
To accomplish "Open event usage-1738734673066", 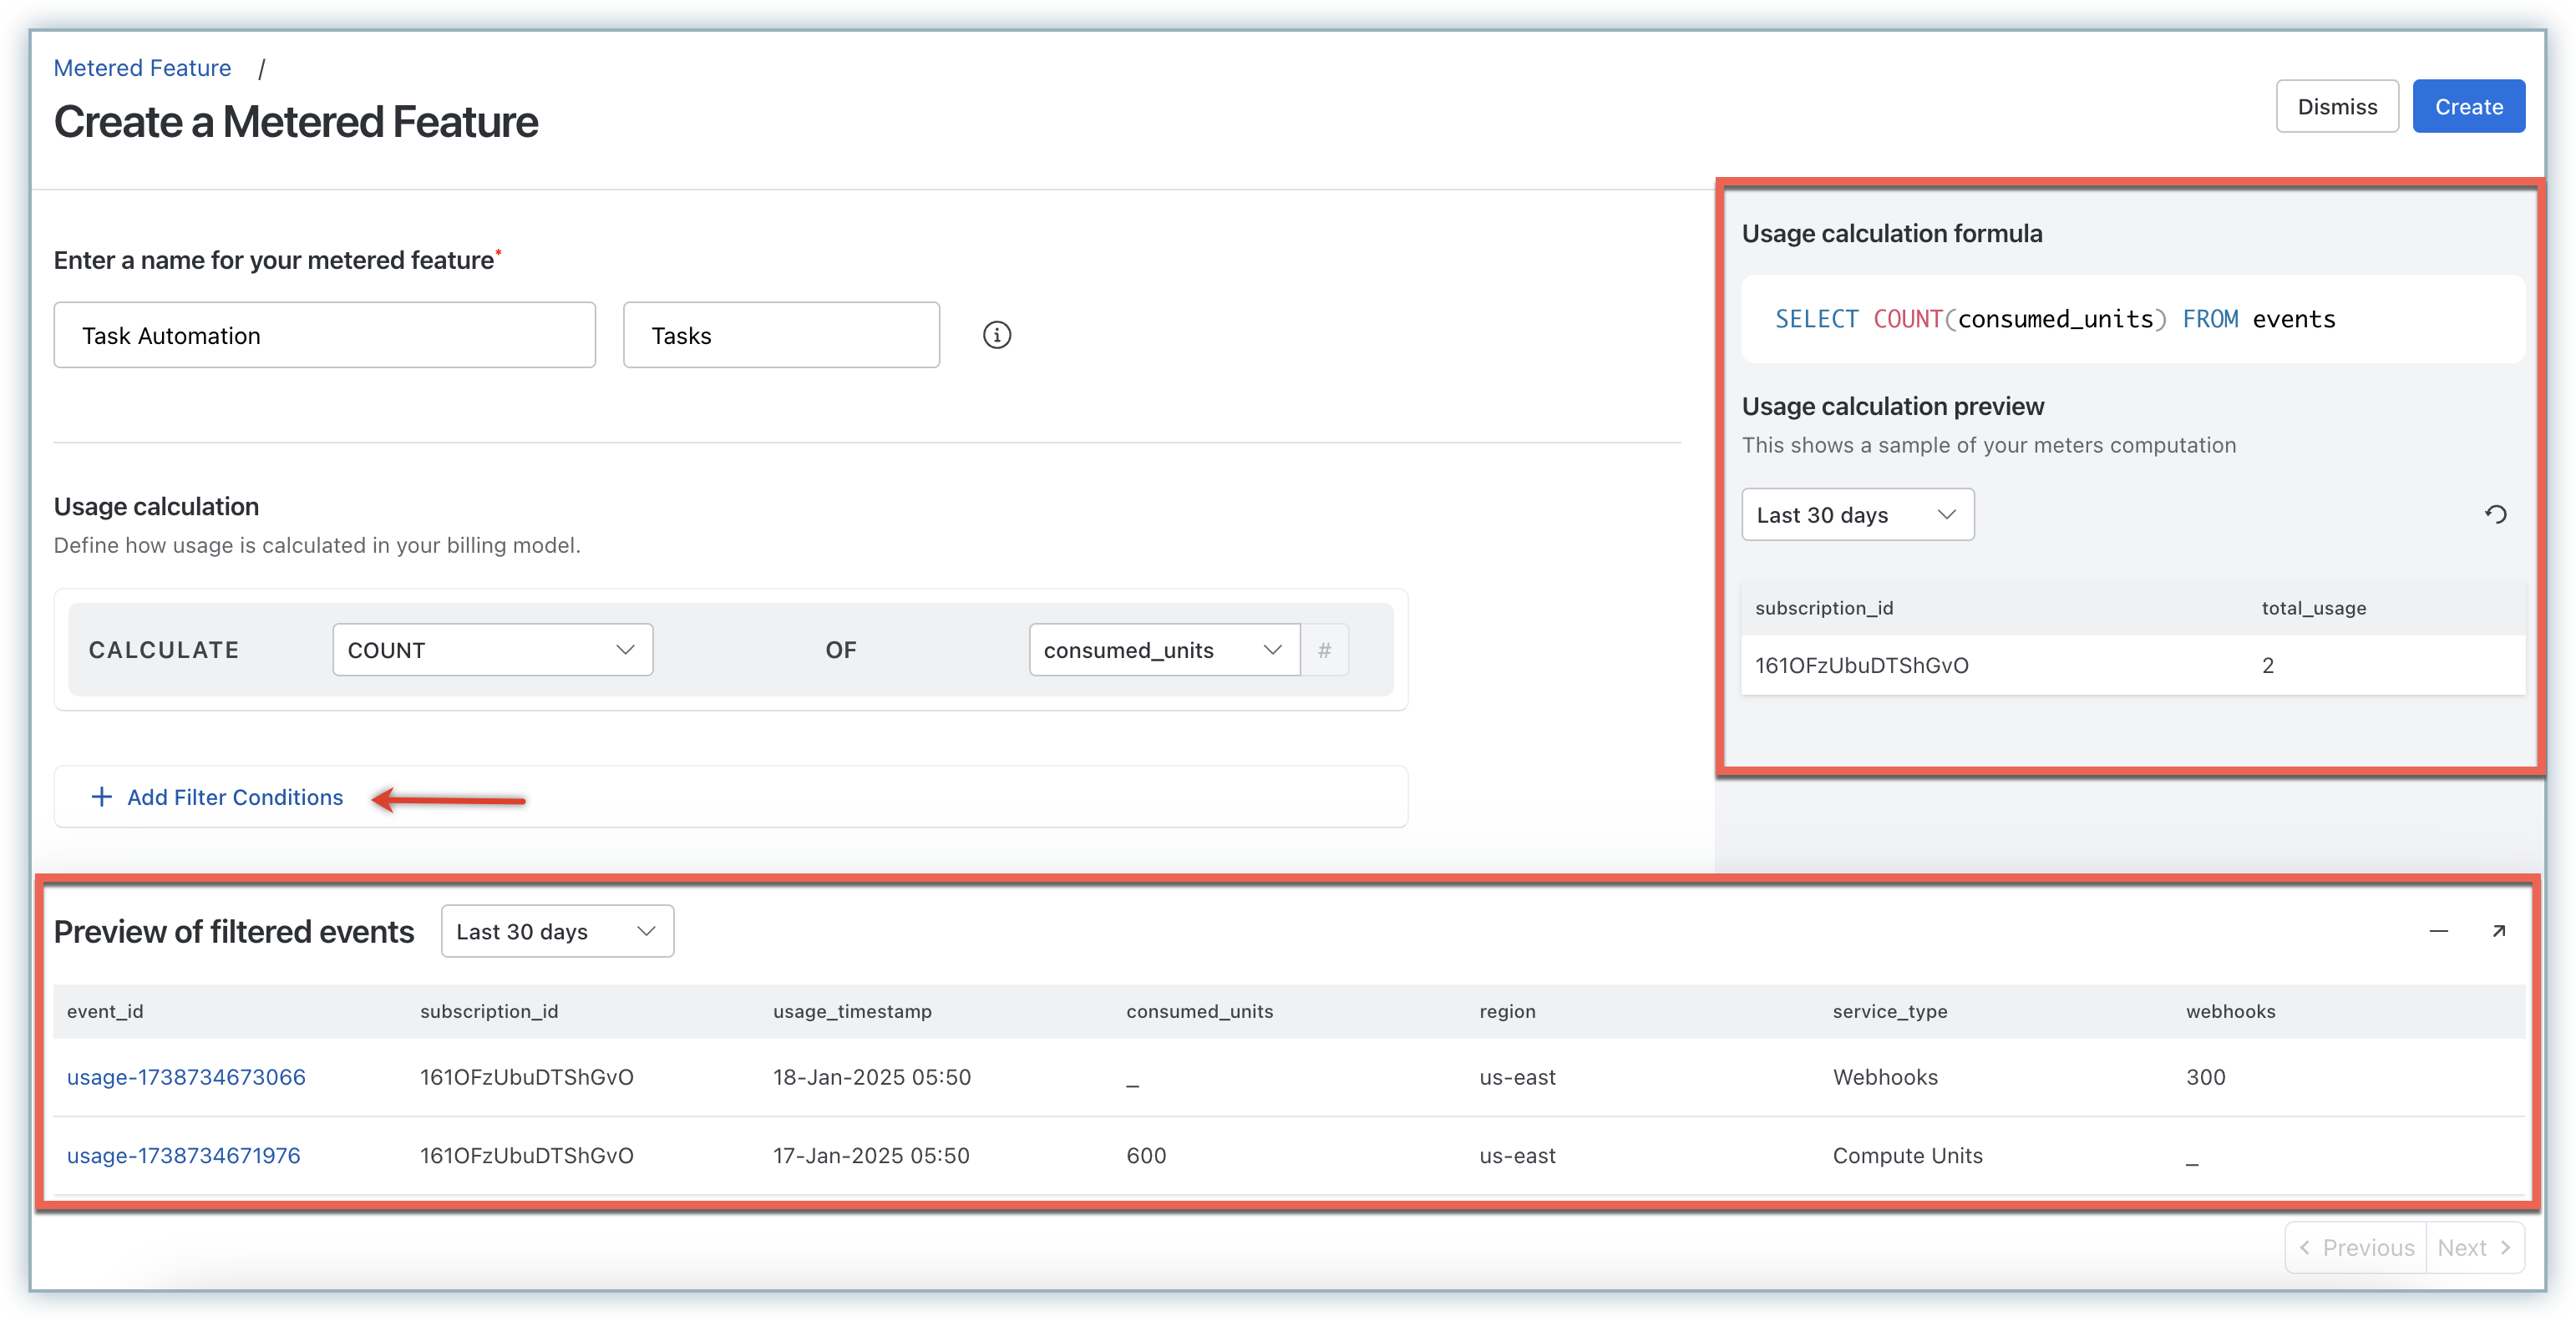I will (x=186, y=1077).
